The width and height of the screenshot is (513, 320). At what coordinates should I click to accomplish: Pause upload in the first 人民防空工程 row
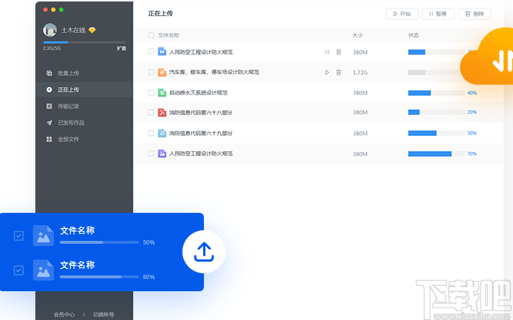pyautogui.click(x=327, y=52)
